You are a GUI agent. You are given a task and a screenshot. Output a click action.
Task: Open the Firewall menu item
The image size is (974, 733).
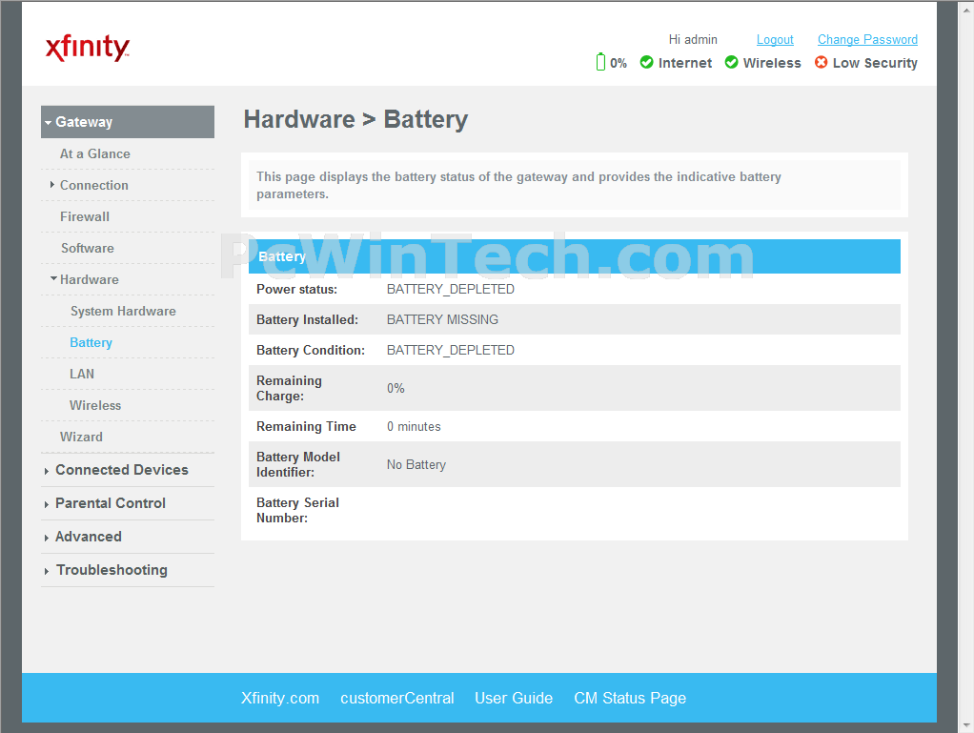coord(85,216)
